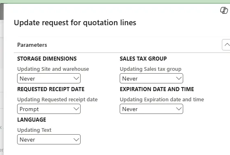Click the REQUESTED RECEIPT DATE heading

[x=51, y=89]
